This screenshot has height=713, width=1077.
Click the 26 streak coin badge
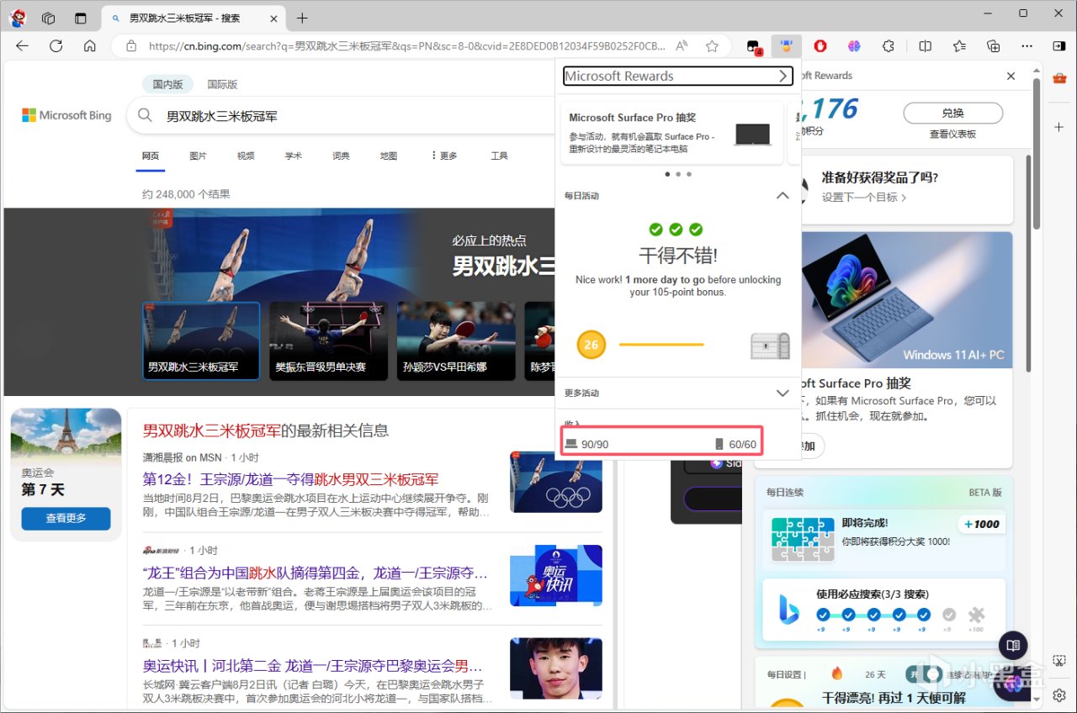point(592,345)
